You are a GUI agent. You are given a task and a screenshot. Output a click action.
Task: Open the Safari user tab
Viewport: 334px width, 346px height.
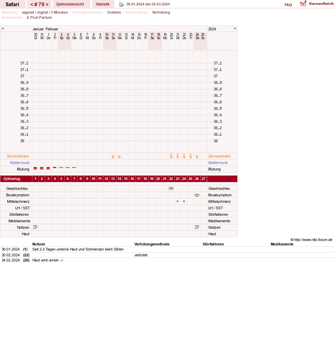[x=12, y=4]
